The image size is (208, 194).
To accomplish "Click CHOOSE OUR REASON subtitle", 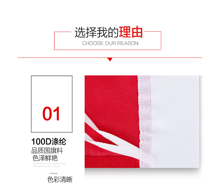I will click(x=110, y=43).
